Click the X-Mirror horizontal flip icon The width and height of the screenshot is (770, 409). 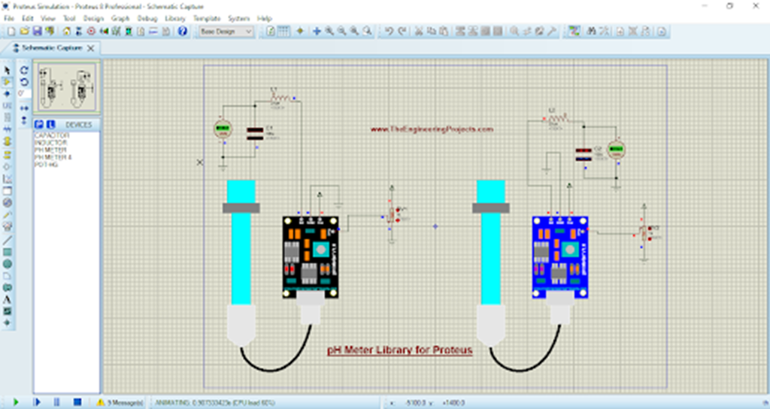24,108
